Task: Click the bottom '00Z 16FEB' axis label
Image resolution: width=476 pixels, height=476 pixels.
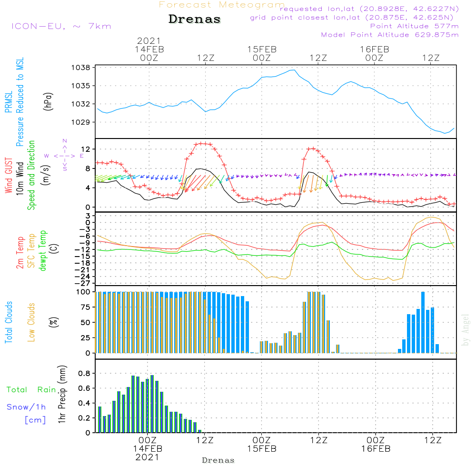Action: [376, 445]
